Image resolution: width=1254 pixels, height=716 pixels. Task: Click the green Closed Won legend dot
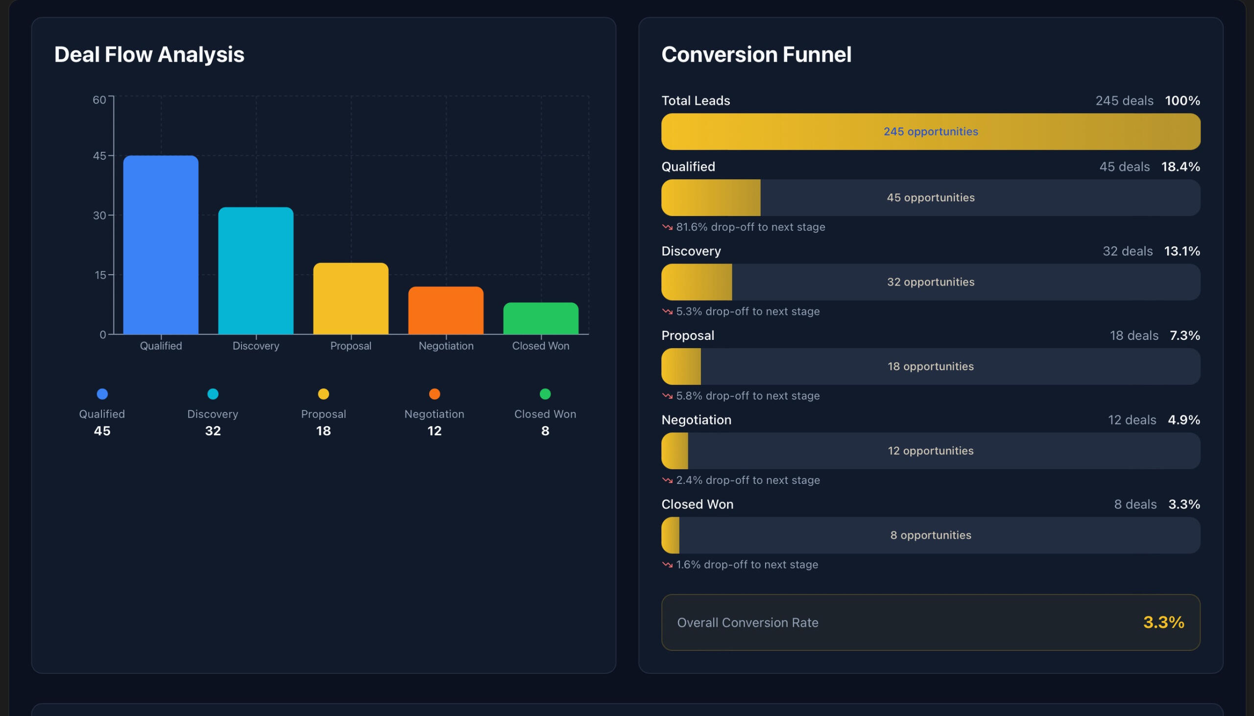(x=545, y=394)
